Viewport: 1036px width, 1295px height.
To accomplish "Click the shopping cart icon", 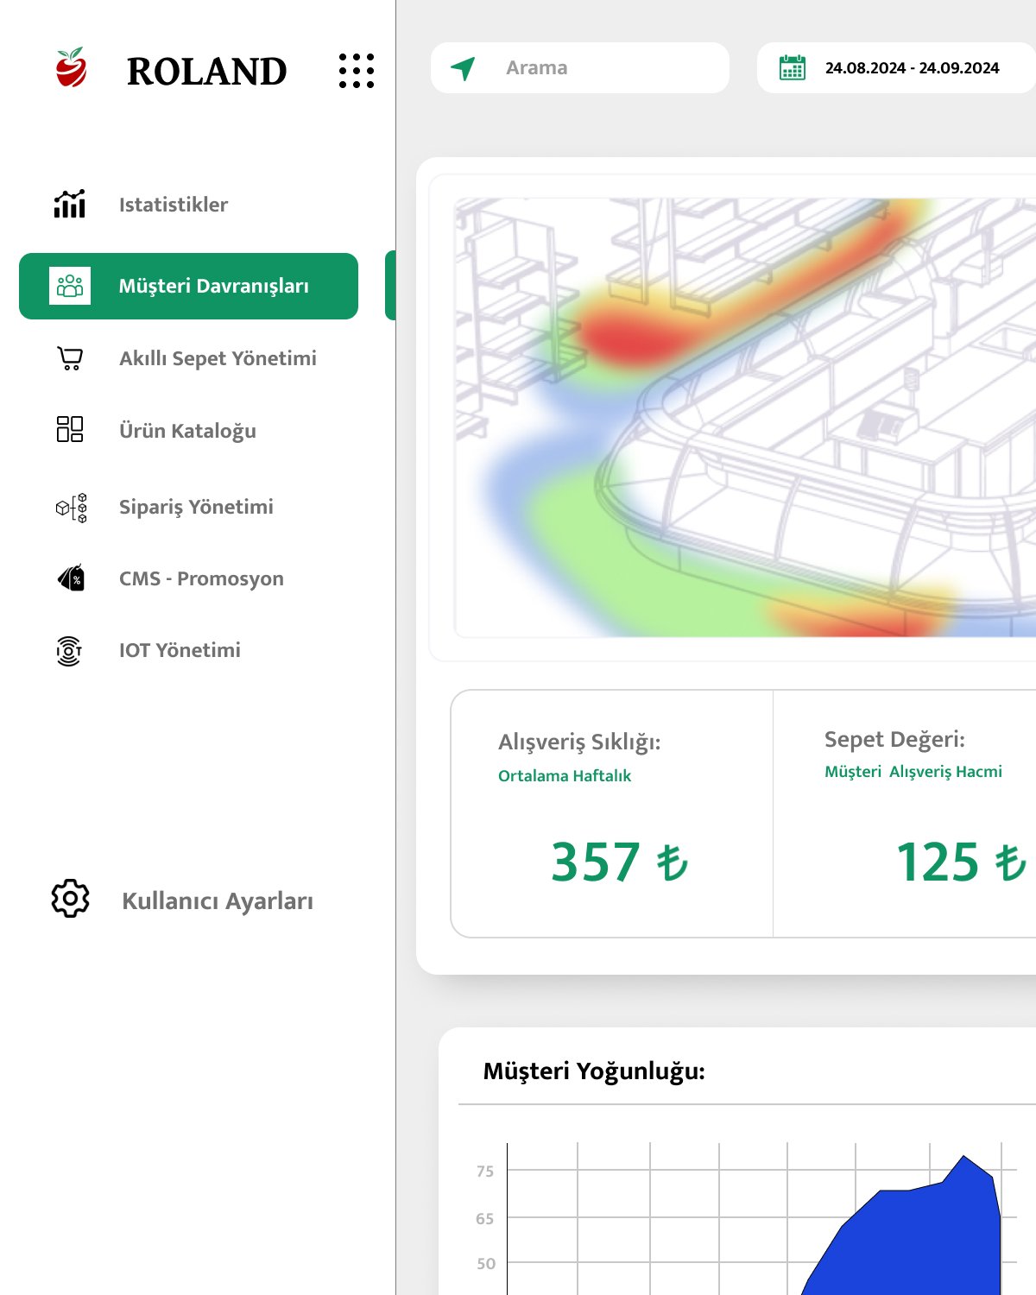I will (70, 358).
